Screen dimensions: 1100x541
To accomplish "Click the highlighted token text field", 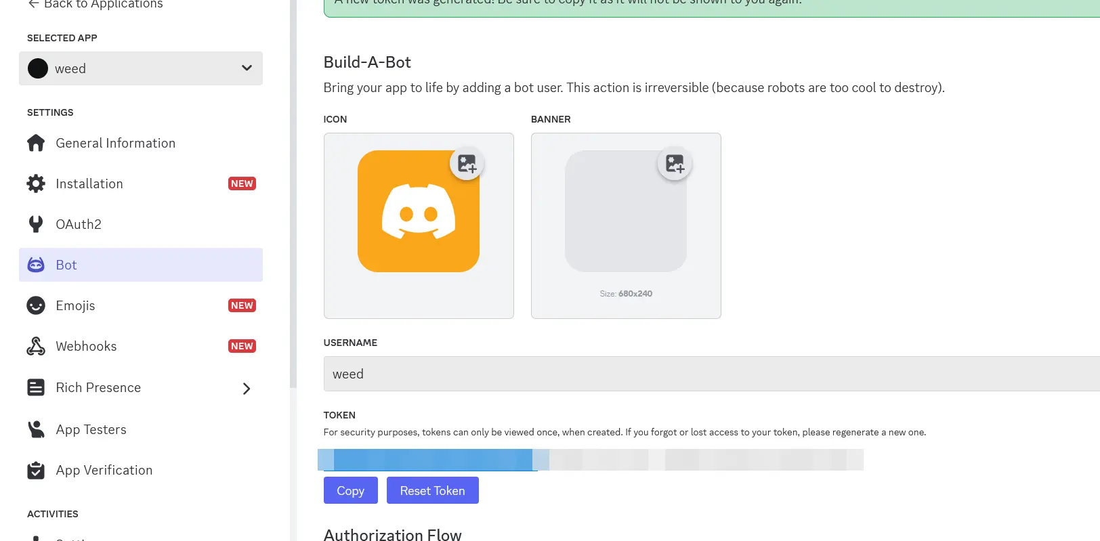I will [x=589, y=460].
